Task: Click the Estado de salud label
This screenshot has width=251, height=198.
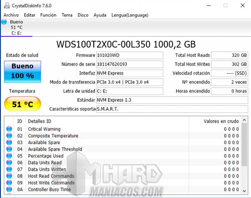Action: pyautogui.click(x=22, y=55)
